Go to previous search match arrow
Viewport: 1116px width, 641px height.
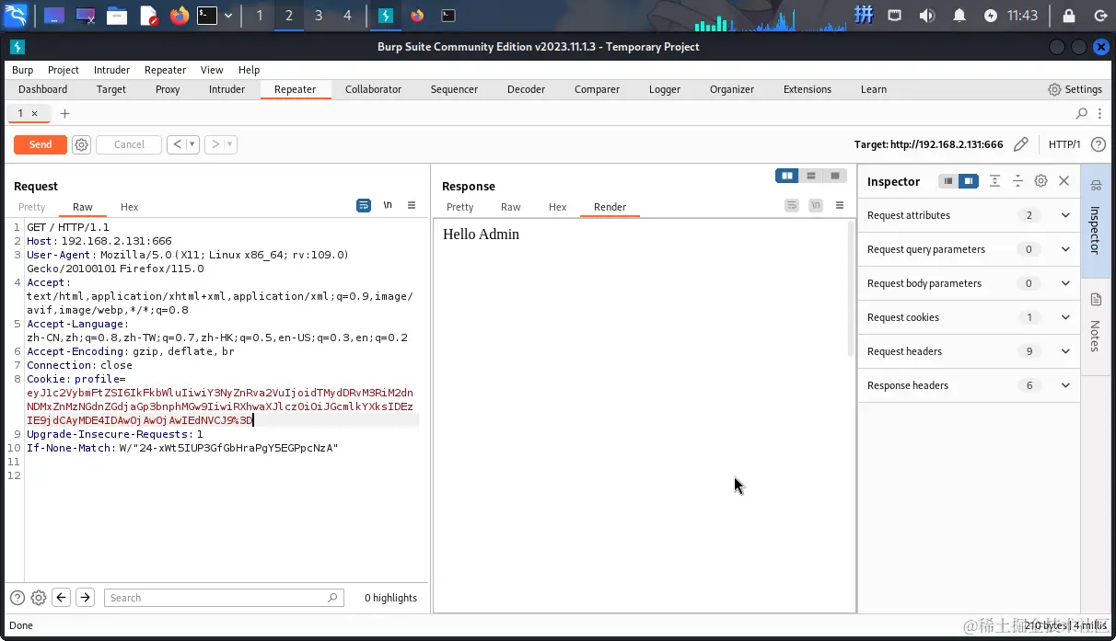click(x=62, y=598)
